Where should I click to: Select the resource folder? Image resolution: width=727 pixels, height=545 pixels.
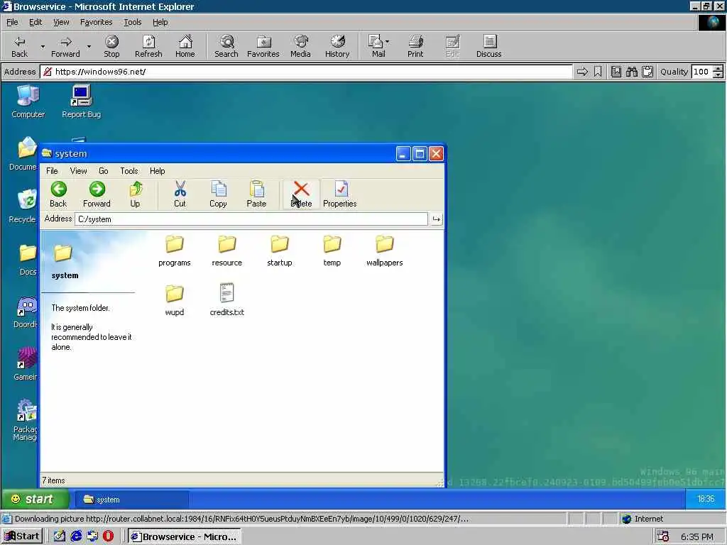[226, 251]
